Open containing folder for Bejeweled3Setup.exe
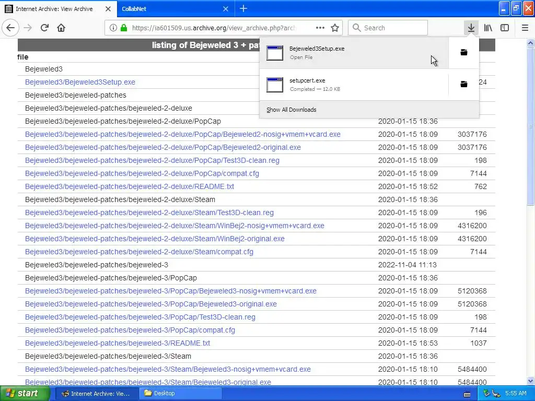The width and height of the screenshot is (535, 401). point(464,53)
